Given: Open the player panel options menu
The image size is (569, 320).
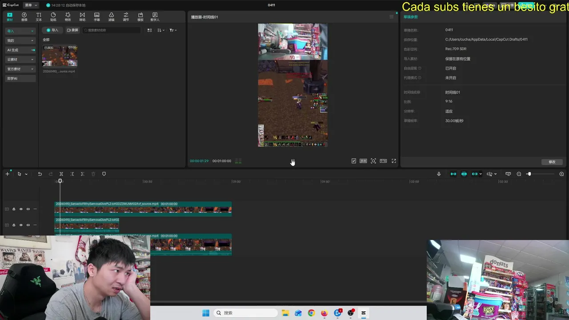Looking at the screenshot, I should [391, 17].
